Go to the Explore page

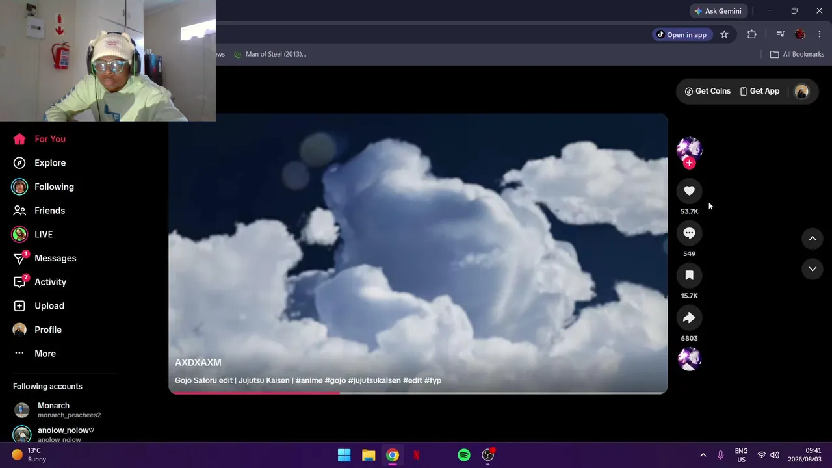[40, 163]
